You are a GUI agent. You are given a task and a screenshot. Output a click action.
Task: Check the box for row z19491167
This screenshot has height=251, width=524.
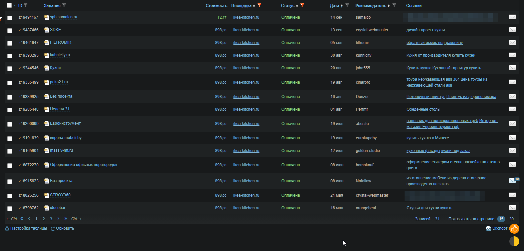coord(10,18)
